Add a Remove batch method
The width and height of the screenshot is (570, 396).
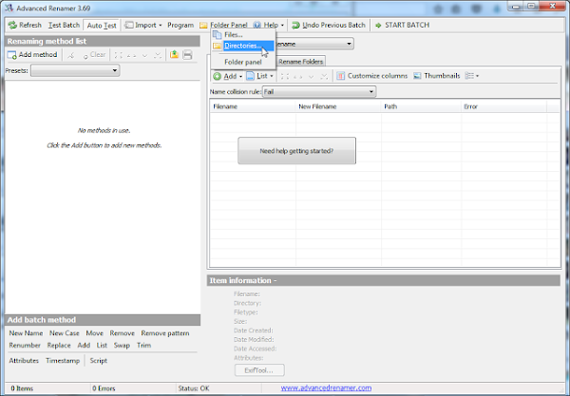[x=123, y=333]
